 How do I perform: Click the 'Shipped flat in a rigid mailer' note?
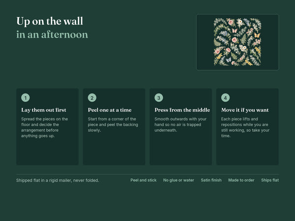58,180
